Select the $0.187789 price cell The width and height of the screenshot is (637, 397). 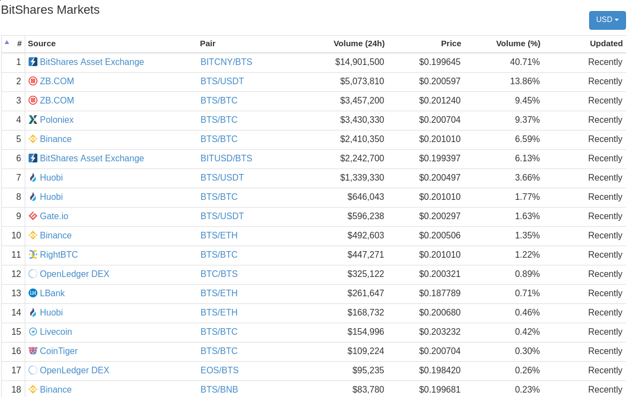click(x=440, y=293)
